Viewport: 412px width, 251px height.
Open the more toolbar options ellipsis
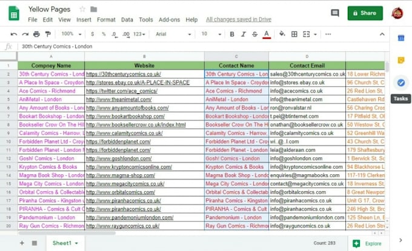[x=328, y=34]
